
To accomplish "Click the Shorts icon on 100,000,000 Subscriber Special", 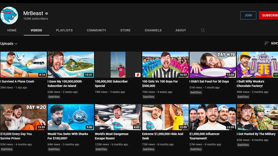I will [x=138, y=75].
